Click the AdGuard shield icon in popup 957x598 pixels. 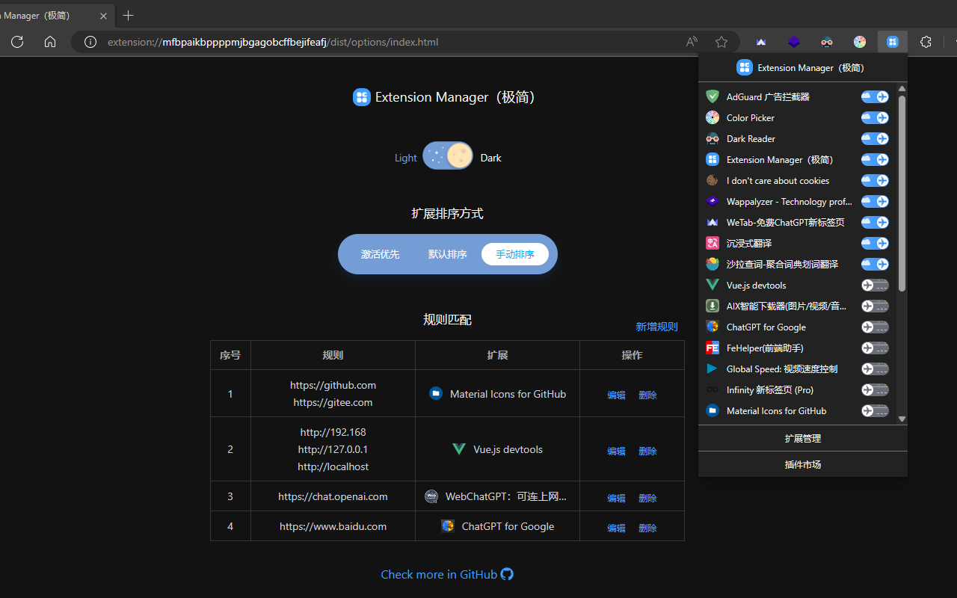[x=713, y=96]
